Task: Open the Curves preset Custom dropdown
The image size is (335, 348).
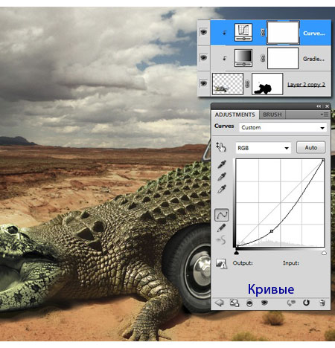Action: tap(283, 128)
